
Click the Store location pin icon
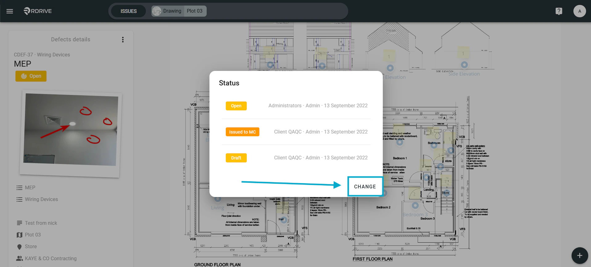point(19,247)
